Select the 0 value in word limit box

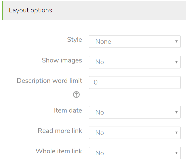click(96, 82)
